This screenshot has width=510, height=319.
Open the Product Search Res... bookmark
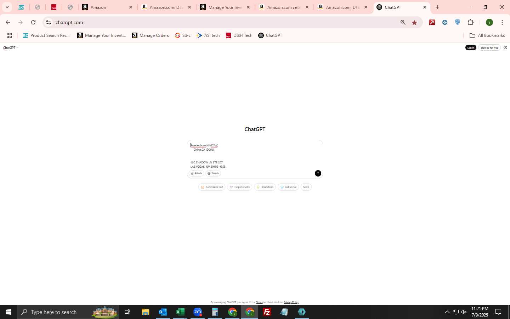coord(46,35)
